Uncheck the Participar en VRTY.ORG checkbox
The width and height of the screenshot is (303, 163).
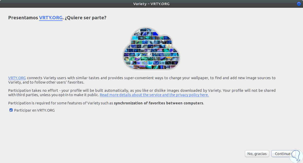[11, 110]
